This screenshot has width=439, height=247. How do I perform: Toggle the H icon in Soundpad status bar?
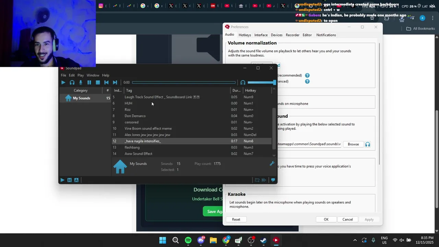coord(69,180)
